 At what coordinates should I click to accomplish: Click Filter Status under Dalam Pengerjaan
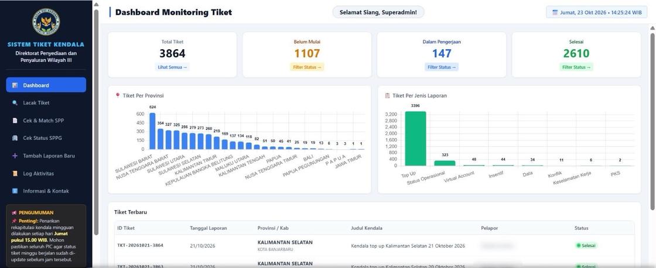[x=442, y=67]
